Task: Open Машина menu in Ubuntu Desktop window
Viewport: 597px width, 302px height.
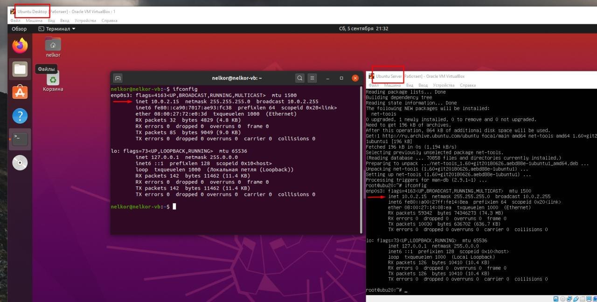Action: click(34, 21)
